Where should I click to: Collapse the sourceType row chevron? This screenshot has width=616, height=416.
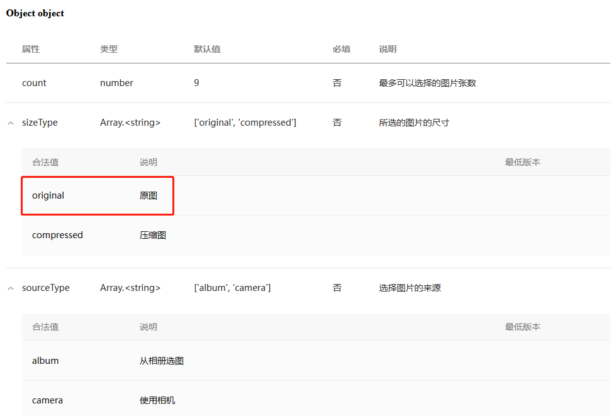tap(11, 288)
